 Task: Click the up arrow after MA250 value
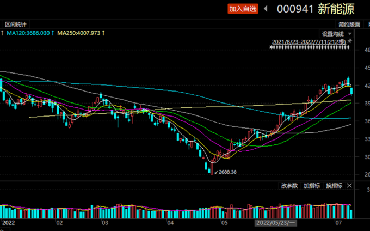(x=103, y=33)
